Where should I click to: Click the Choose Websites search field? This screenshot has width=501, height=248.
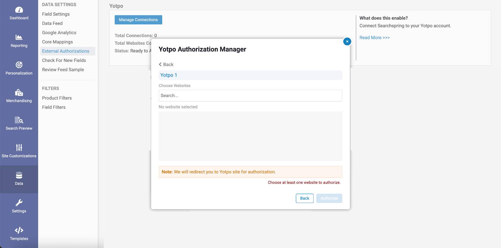[250, 96]
